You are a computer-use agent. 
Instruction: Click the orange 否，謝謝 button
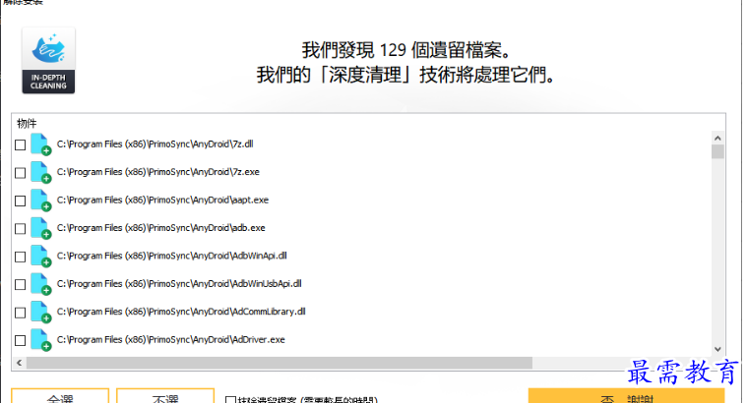point(627,396)
